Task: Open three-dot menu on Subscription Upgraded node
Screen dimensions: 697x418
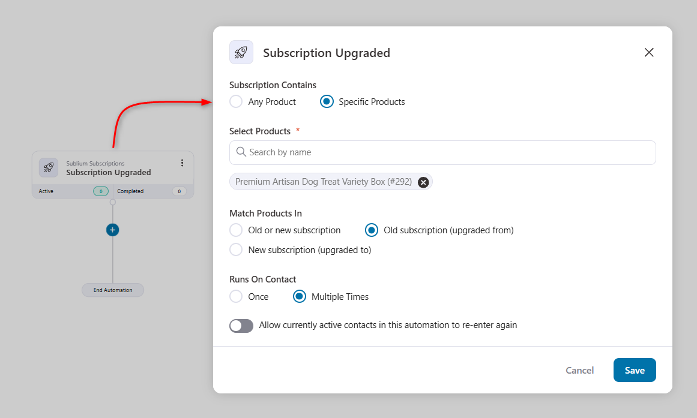Action: (x=182, y=163)
